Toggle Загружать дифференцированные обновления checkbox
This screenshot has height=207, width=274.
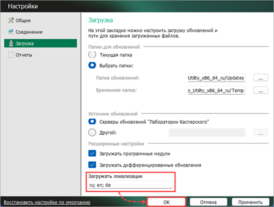[x=92, y=165]
